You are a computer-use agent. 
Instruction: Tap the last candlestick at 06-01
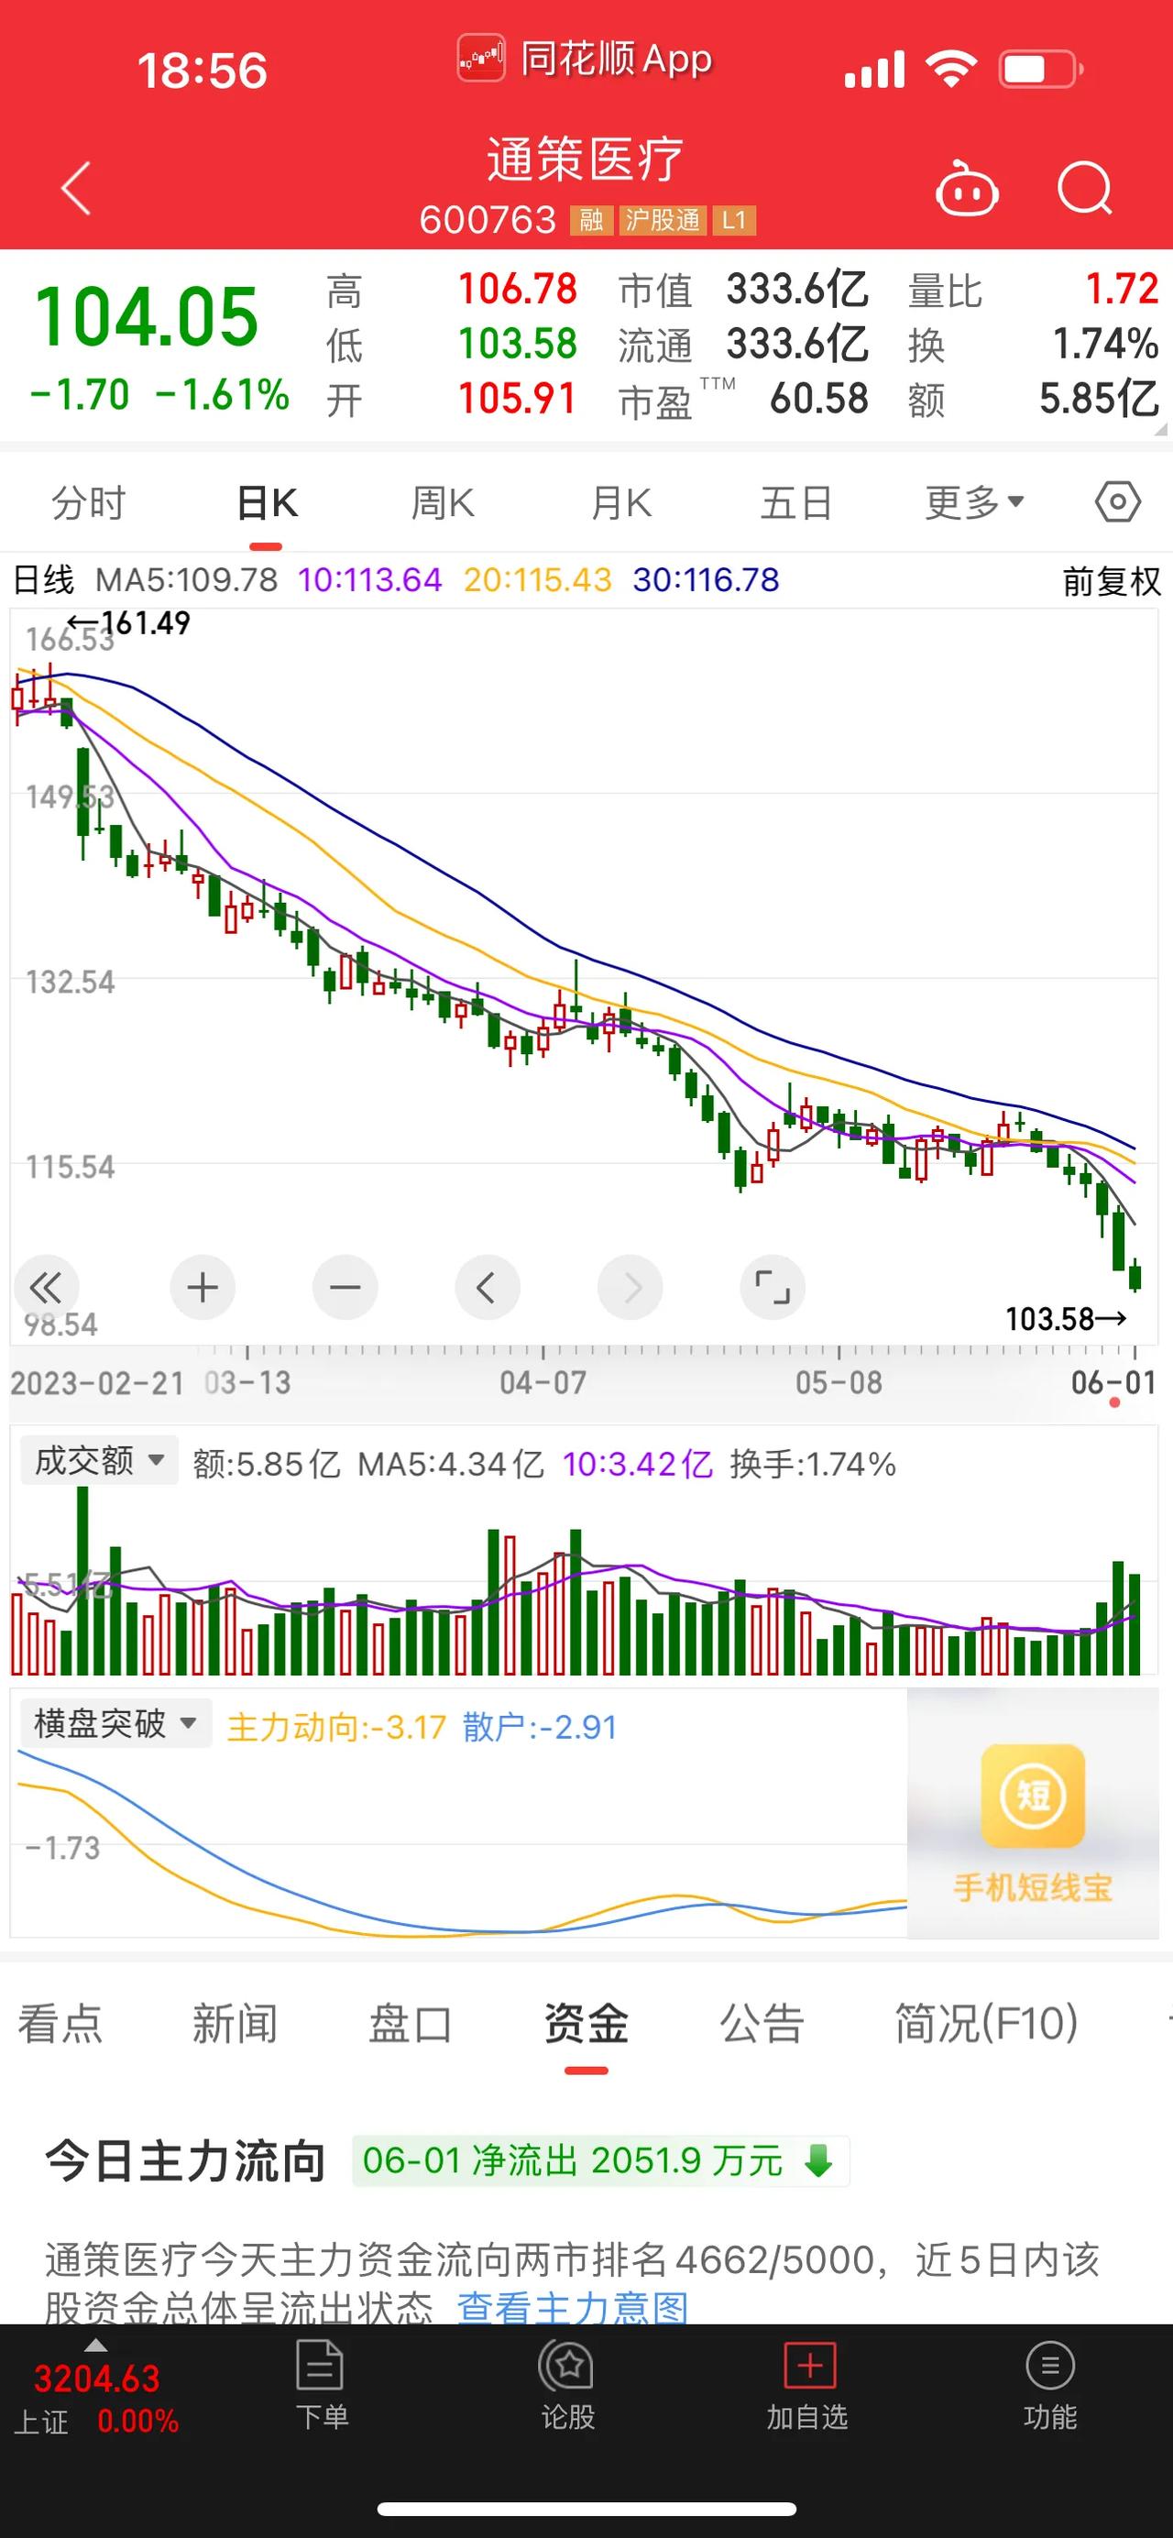click(1135, 1275)
